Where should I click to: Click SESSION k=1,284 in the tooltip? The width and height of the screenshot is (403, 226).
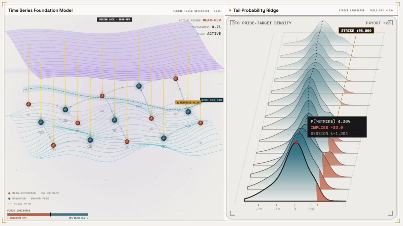click(x=329, y=133)
